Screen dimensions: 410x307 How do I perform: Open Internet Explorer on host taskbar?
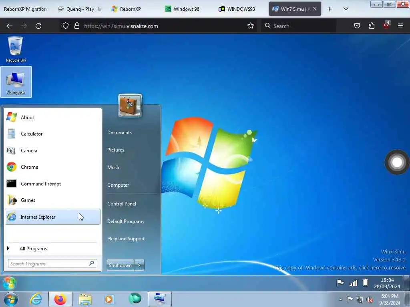pos(36,299)
